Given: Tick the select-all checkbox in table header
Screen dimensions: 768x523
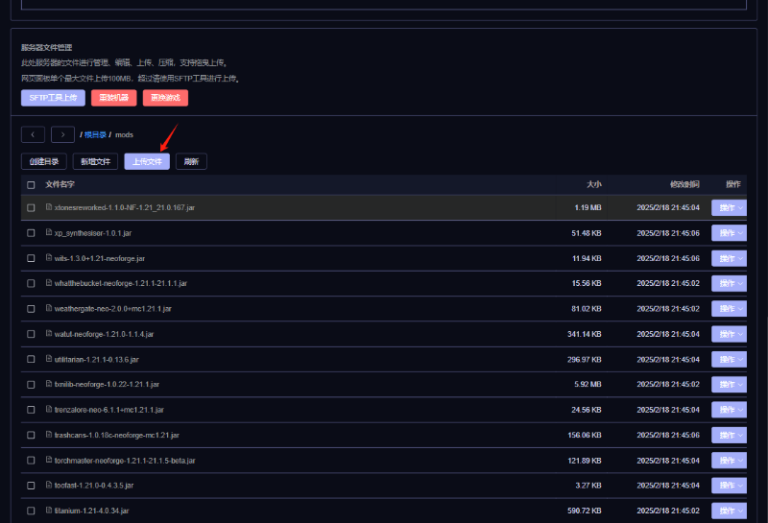Looking at the screenshot, I should point(31,184).
